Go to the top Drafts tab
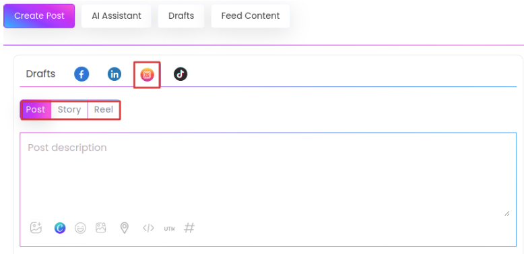The height and width of the screenshot is (254, 524). pos(181,16)
